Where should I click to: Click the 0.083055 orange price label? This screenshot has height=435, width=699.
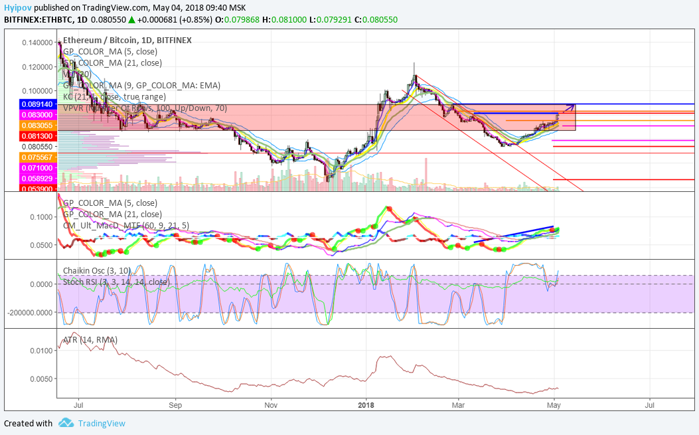(38, 126)
